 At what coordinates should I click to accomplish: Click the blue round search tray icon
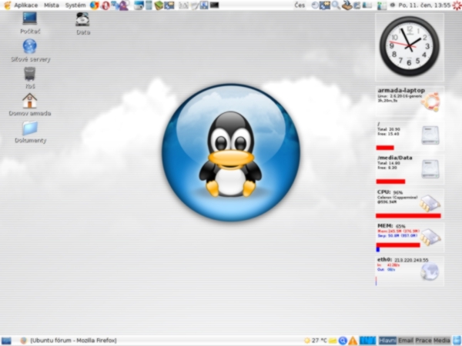pyautogui.click(x=343, y=341)
